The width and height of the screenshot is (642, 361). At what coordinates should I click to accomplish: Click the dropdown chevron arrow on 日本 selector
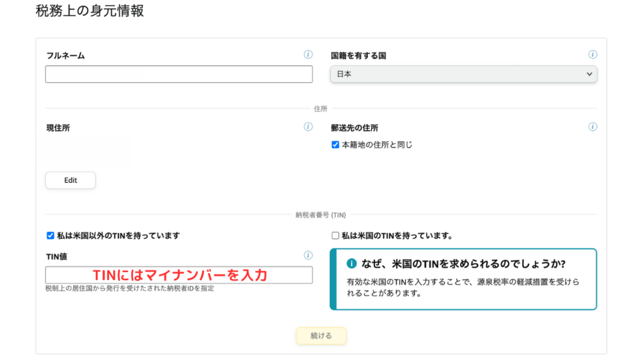pyautogui.click(x=589, y=74)
